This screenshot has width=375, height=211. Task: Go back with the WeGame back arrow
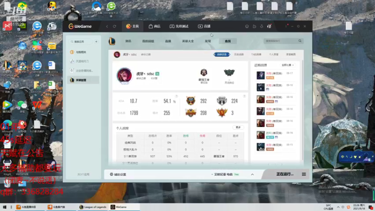(x=107, y=26)
